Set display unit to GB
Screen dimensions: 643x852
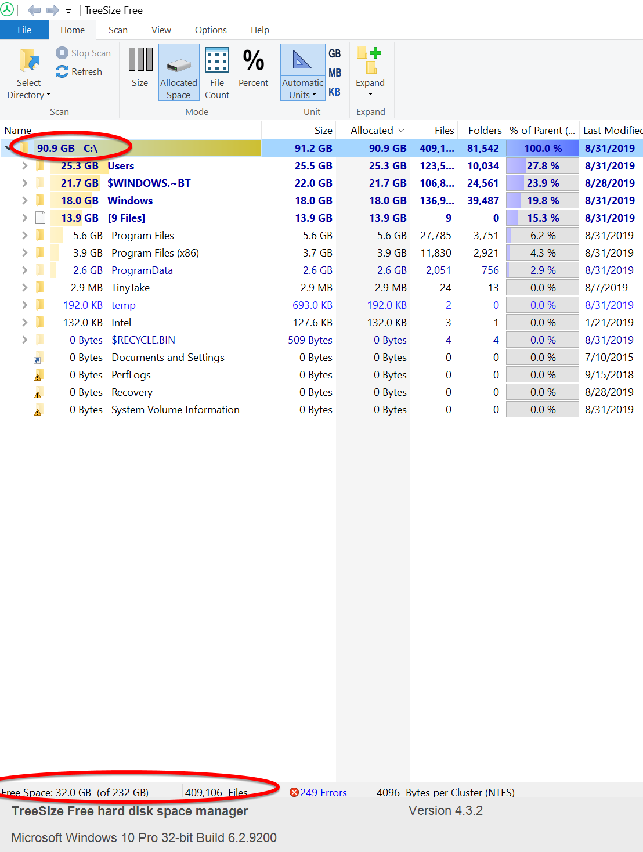tap(335, 53)
